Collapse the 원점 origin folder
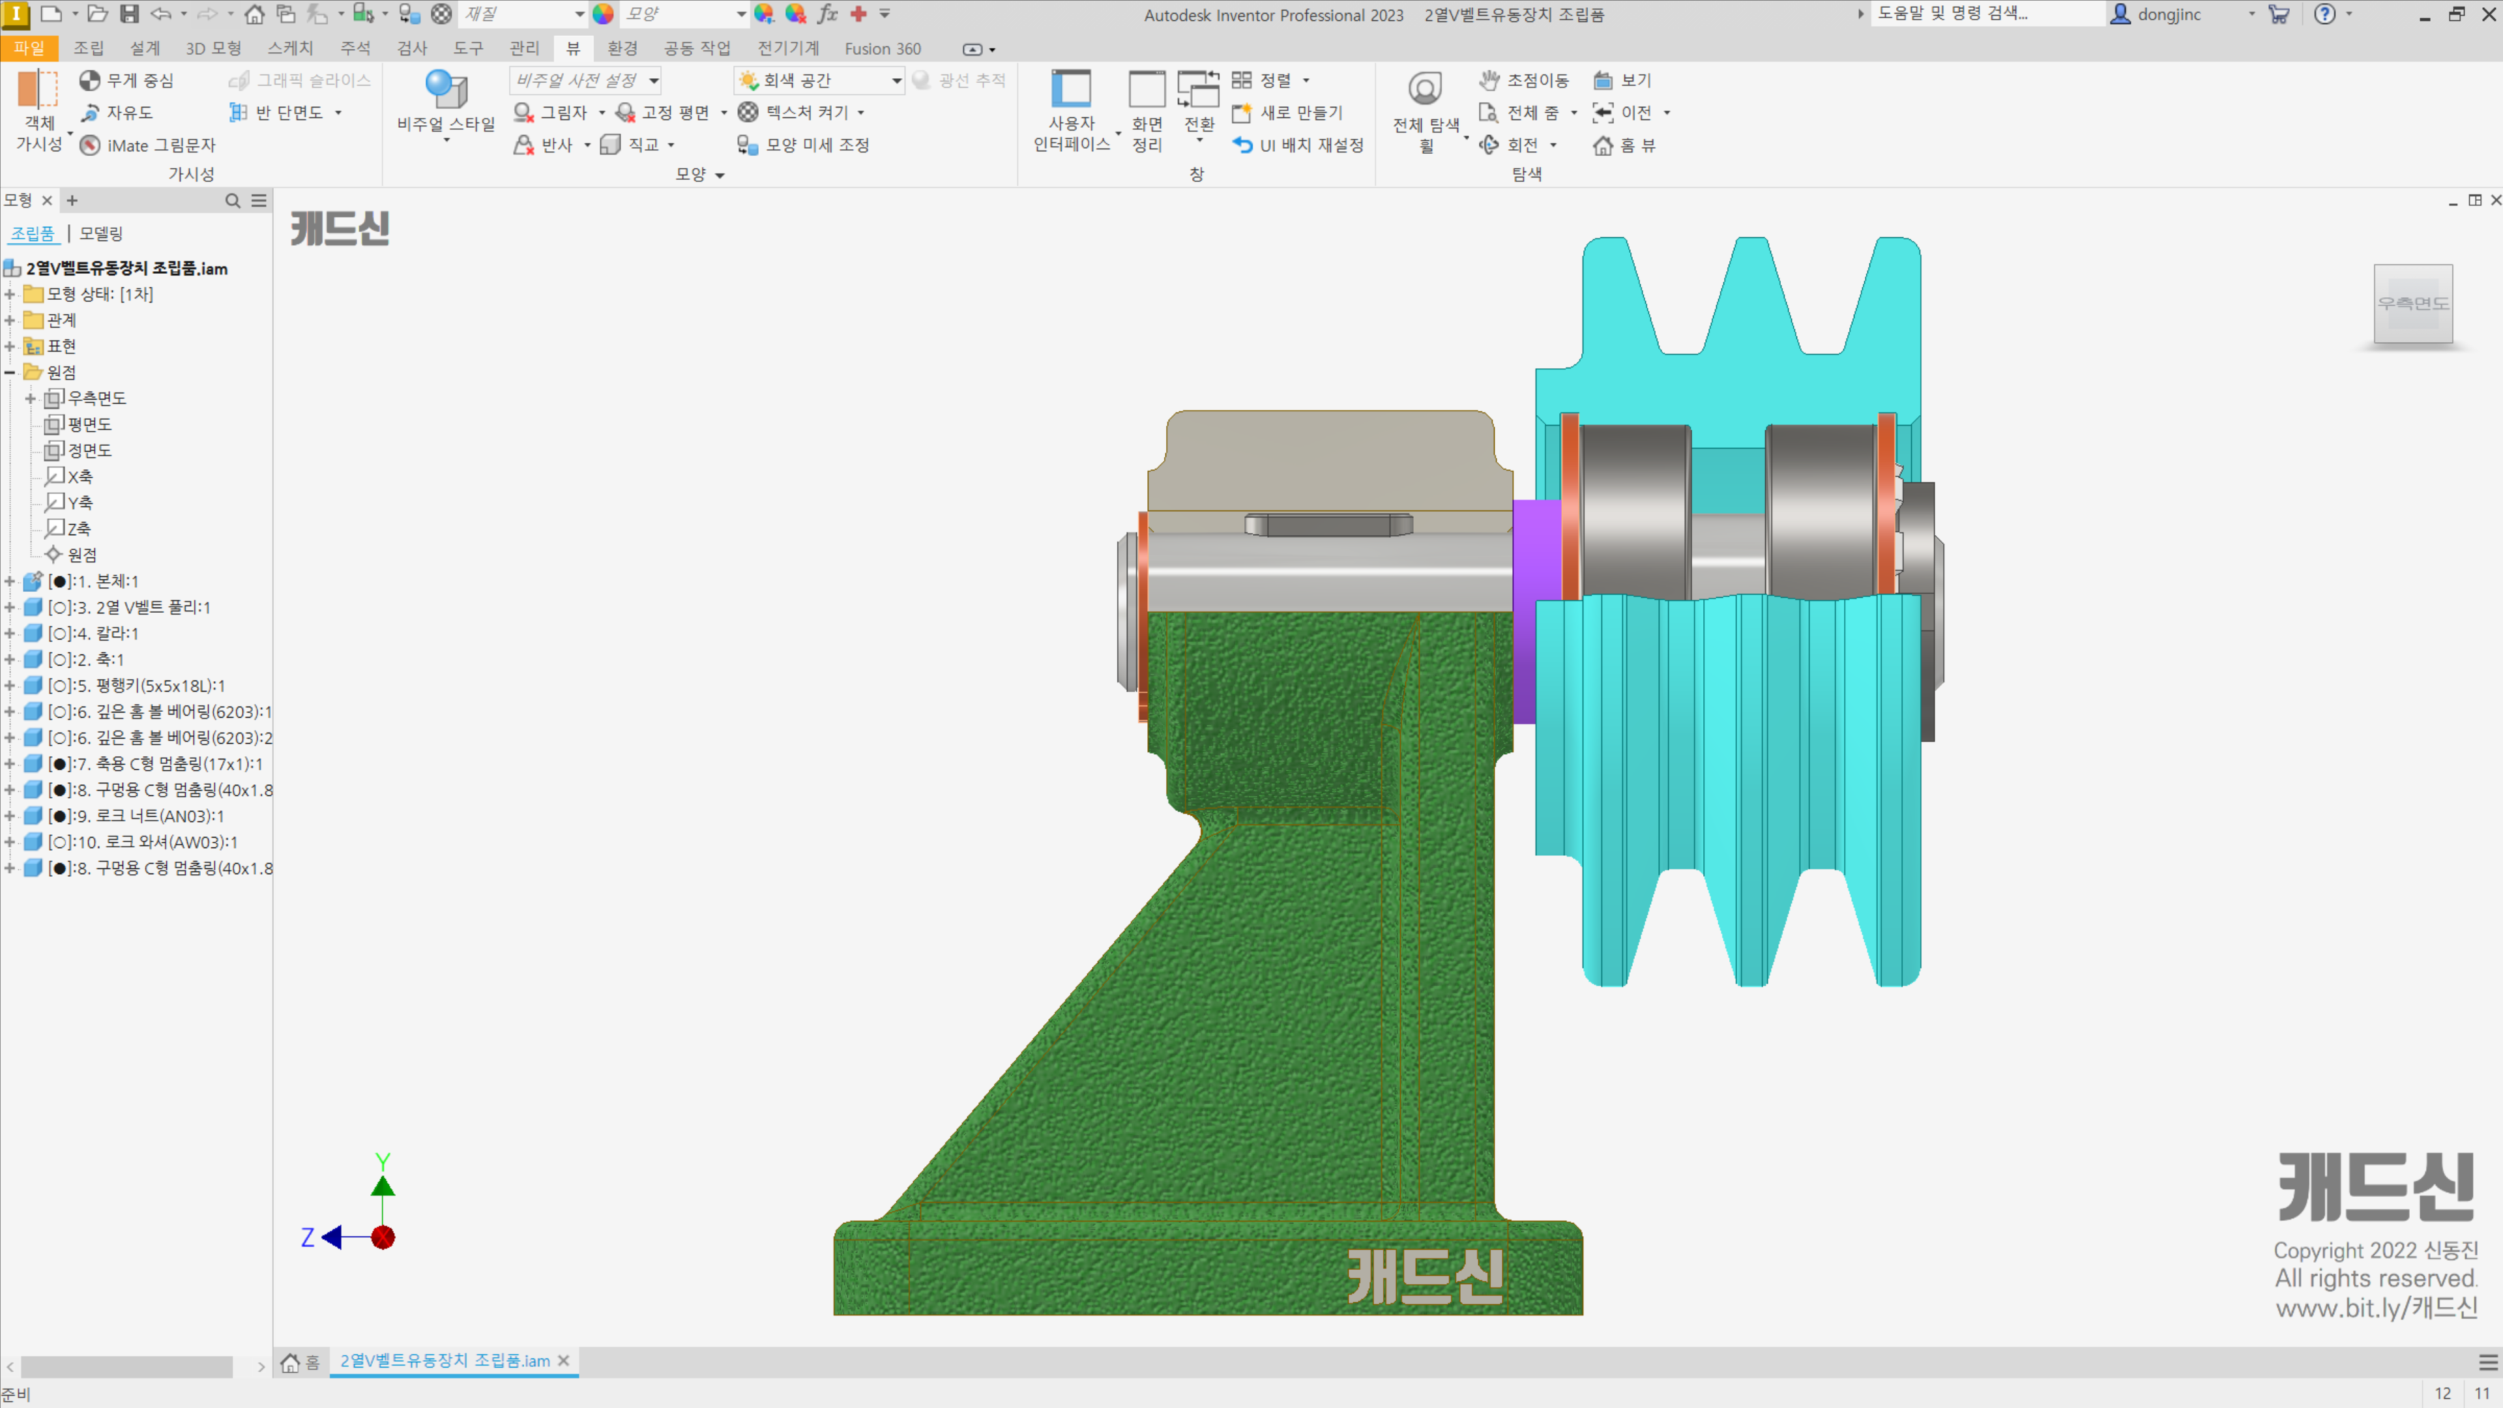The image size is (2503, 1408). pyautogui.click(x=10, y=372)
